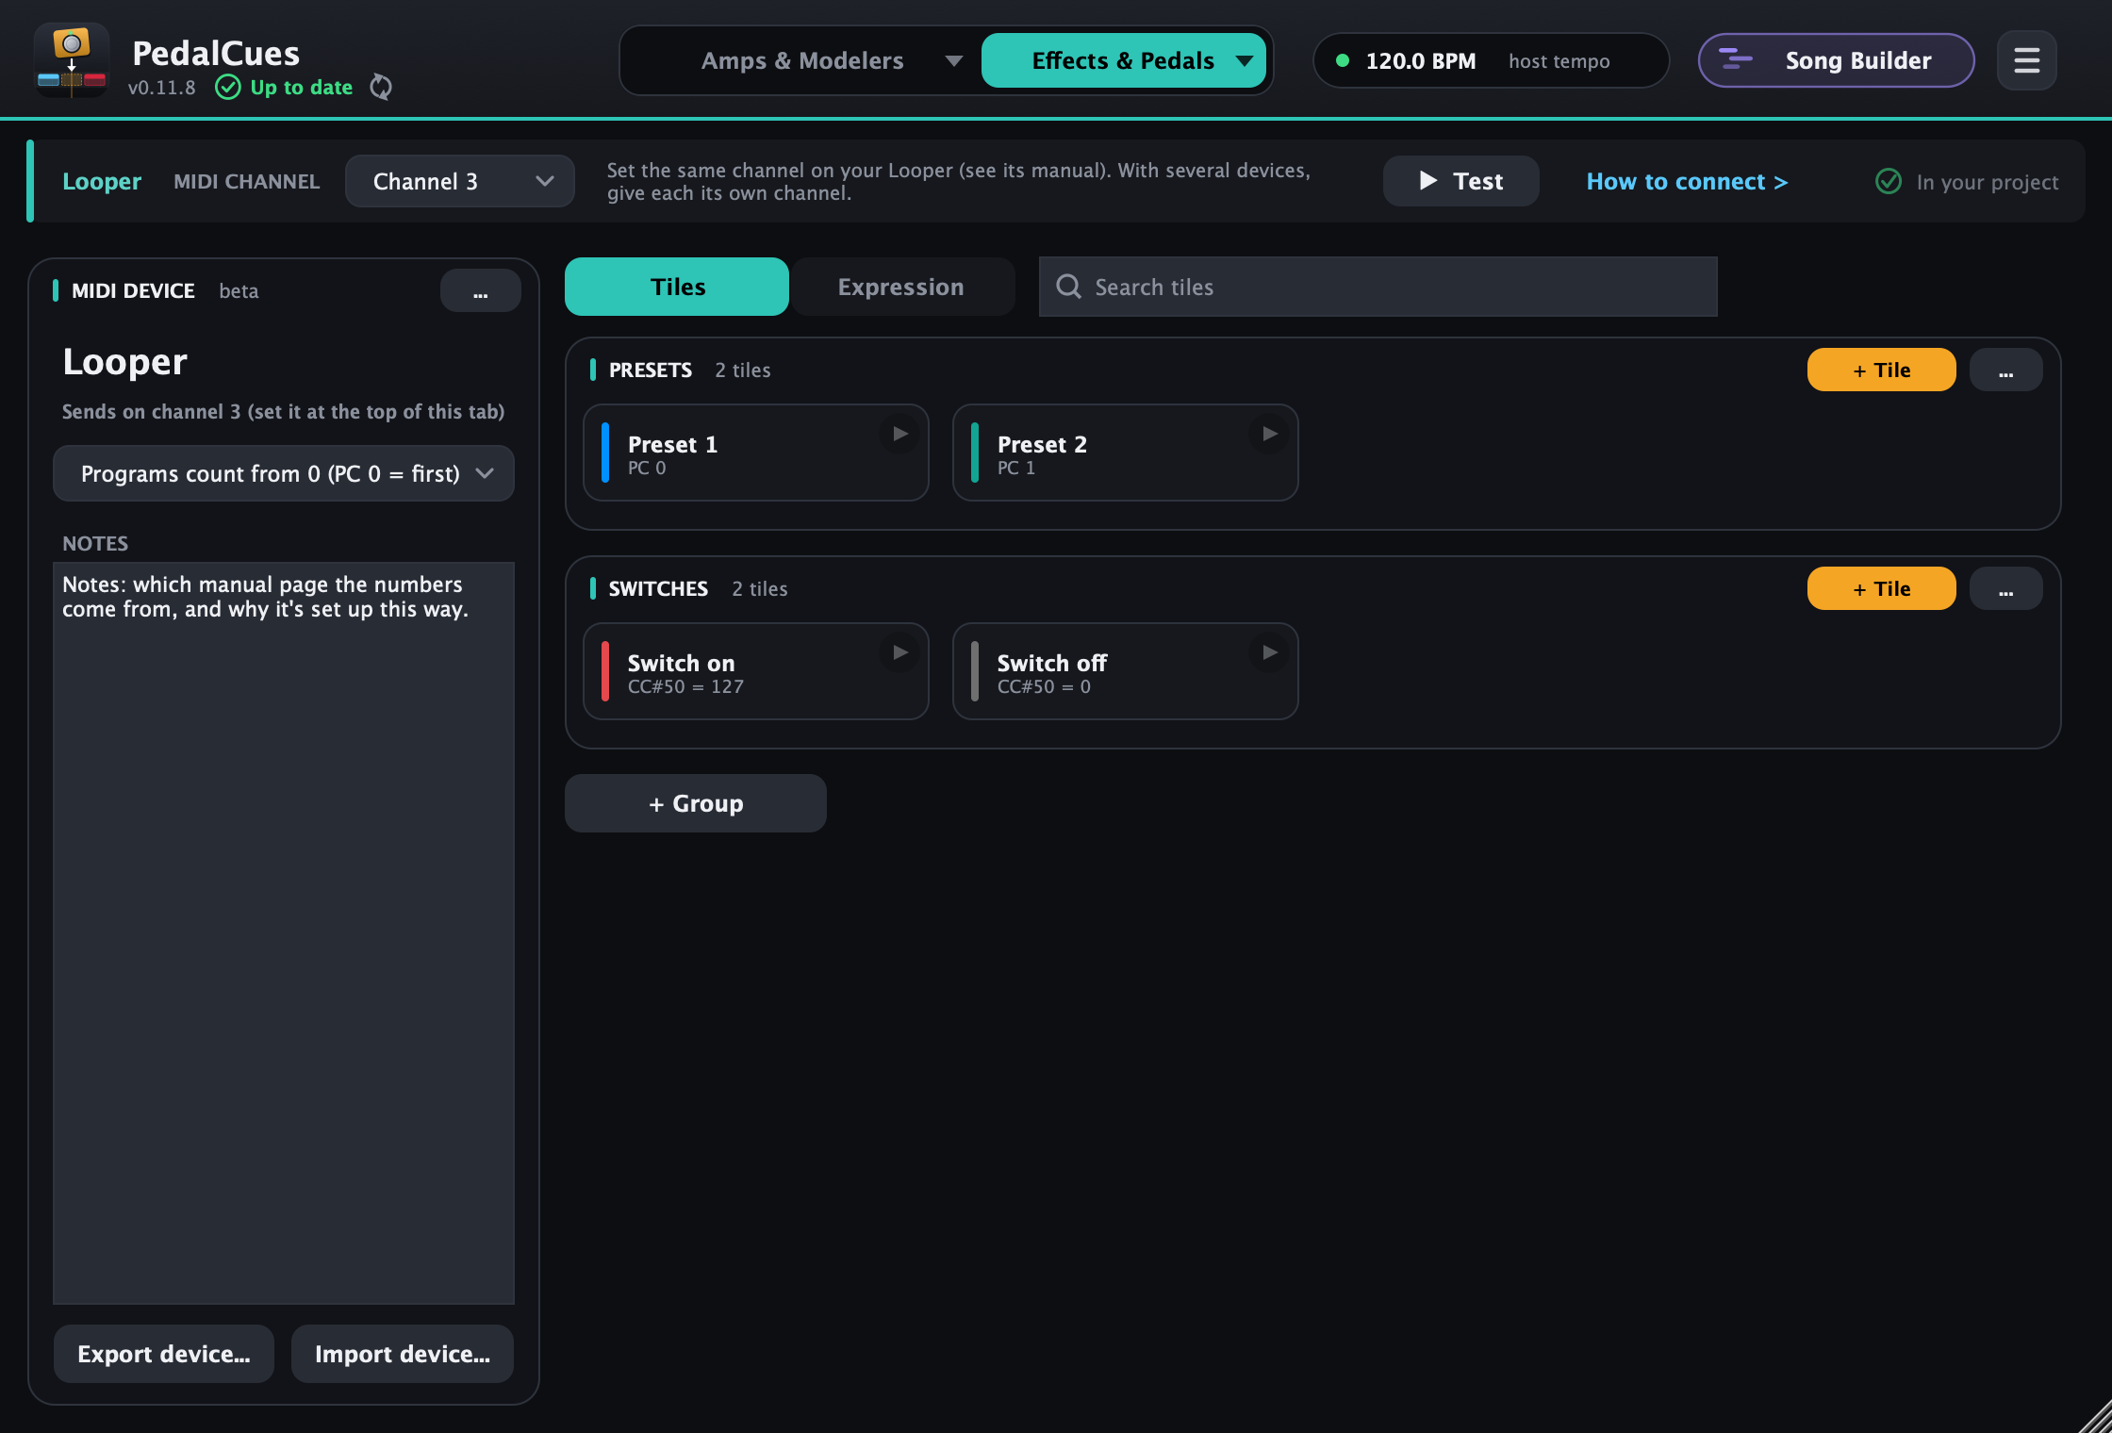Click the red color stripe on Switch on
Screen dimensions: 2112x1433
(604, 671)
